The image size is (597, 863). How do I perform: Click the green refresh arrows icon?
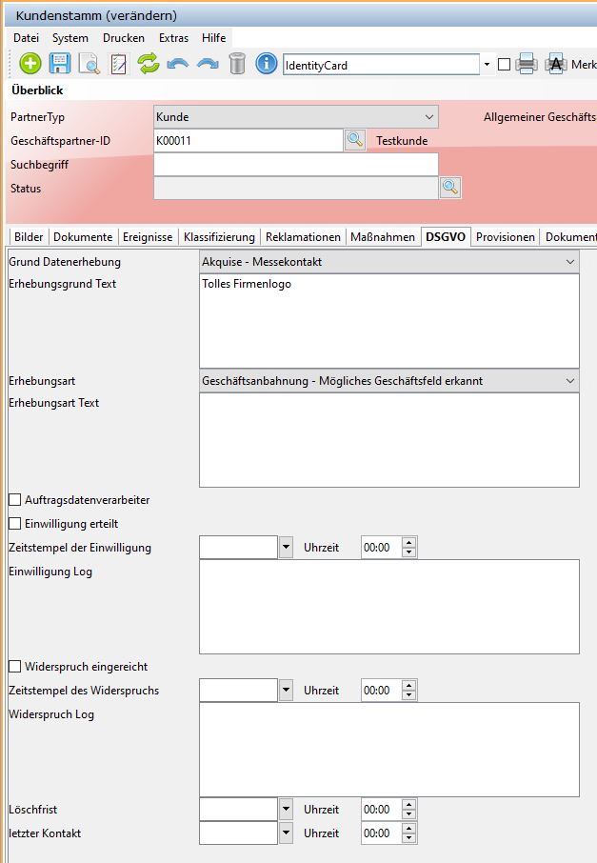148,64
